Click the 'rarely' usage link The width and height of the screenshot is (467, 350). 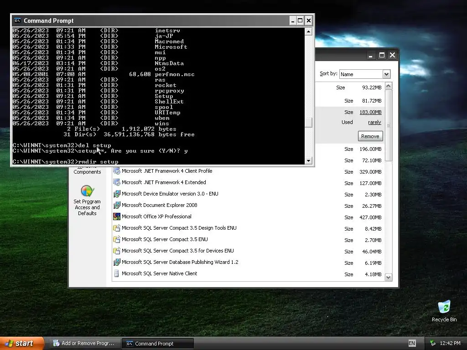(374, 122)
